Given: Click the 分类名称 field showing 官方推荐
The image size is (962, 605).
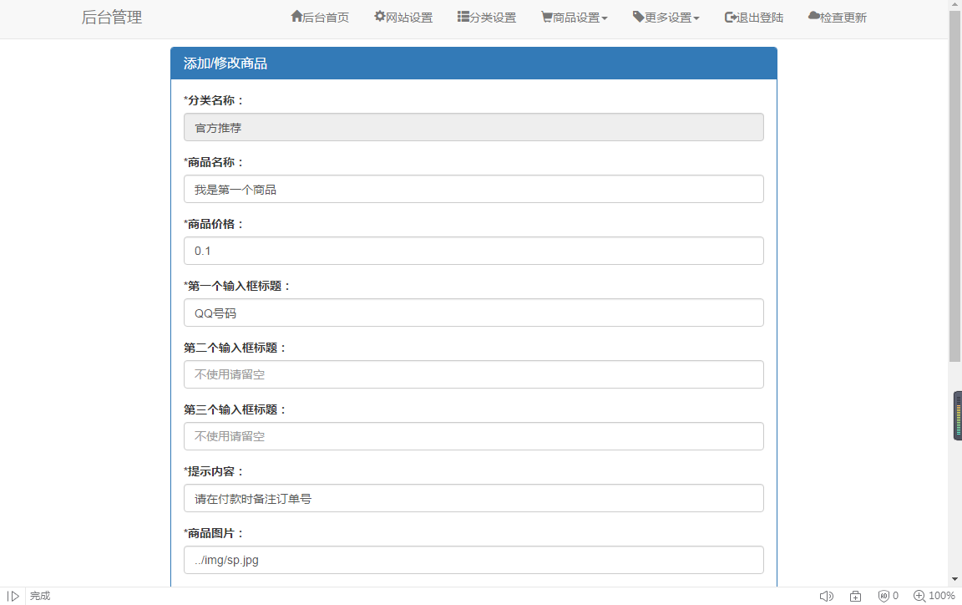Looking at the screenshot, I should pos(473,127).
